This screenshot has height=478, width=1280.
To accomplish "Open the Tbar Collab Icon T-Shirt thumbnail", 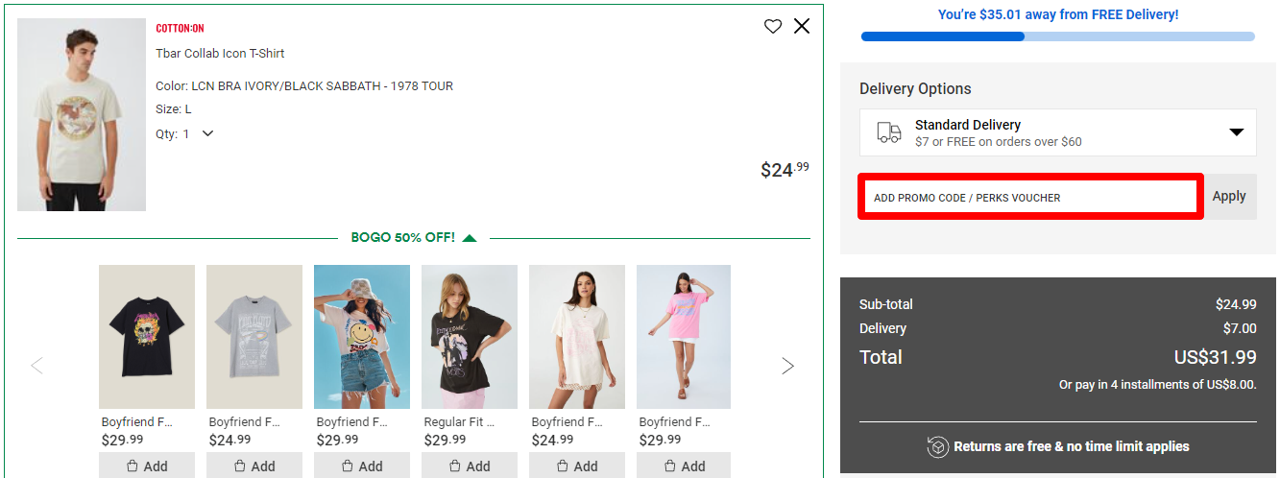I will (82, 115).
